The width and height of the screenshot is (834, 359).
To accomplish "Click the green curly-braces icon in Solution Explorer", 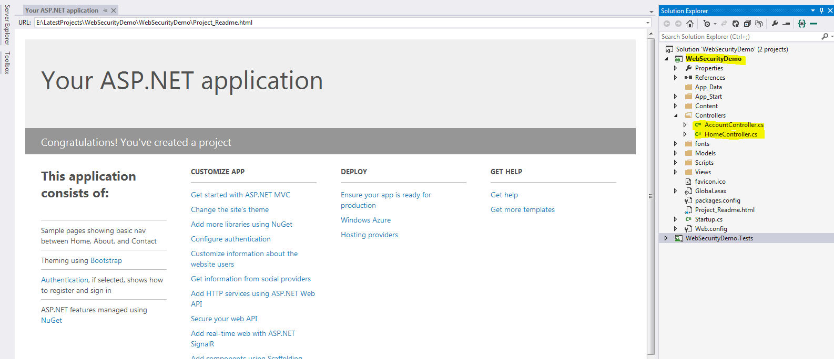I will [x=802, y=24].
